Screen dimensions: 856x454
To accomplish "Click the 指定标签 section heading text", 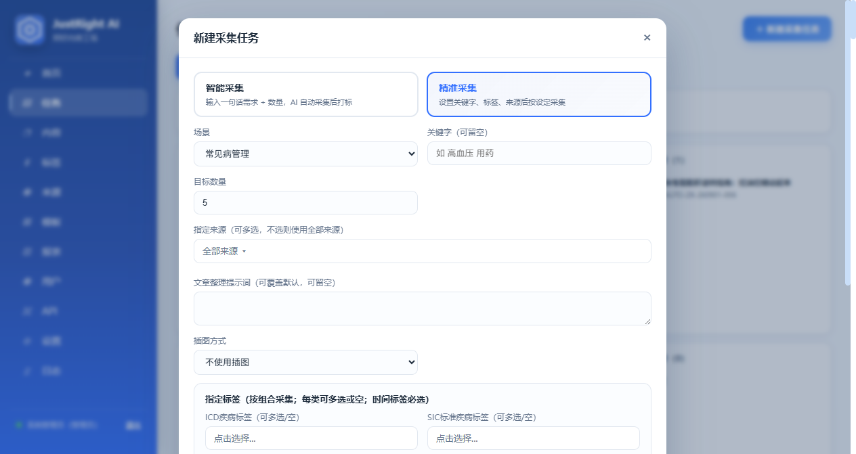I will pos(317,399).
